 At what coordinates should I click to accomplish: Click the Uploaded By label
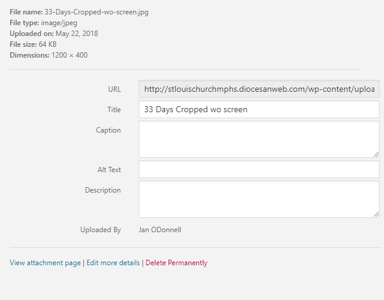[101, 230]
